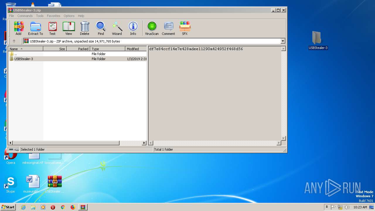Viewport: 375px width, 211px height.
Task: Click the volume speaker tray icon
Action: [347, 207]
